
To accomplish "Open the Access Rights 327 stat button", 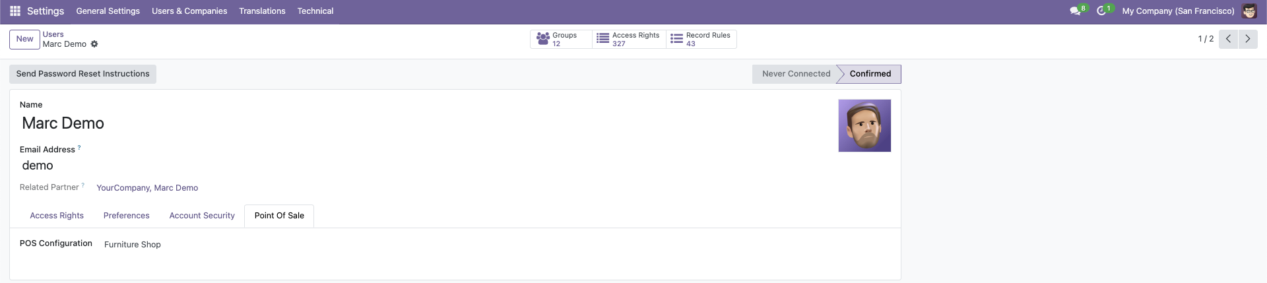I will coord(629,39).
